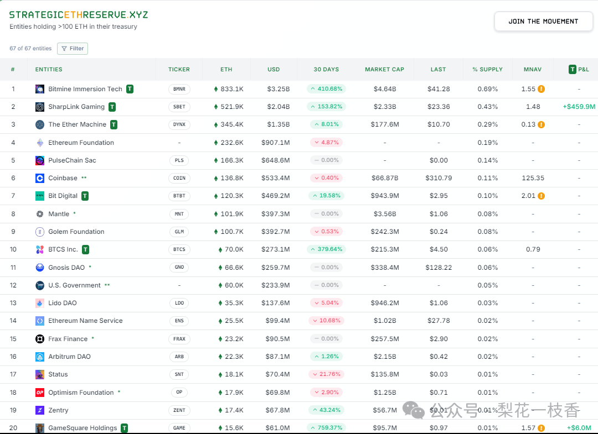The height and width of the screenshot is (434, 598).
Task: Open the GameSquare Holdings entity name
Action: pos(83,428)
